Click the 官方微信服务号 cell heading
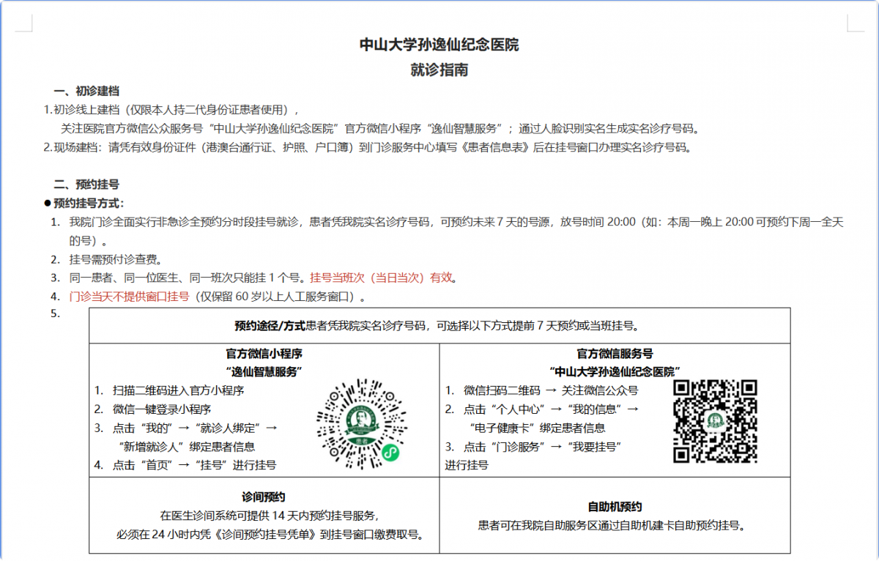Image resolution: width=879 pixels, height=561 pixels. [615, 353]
